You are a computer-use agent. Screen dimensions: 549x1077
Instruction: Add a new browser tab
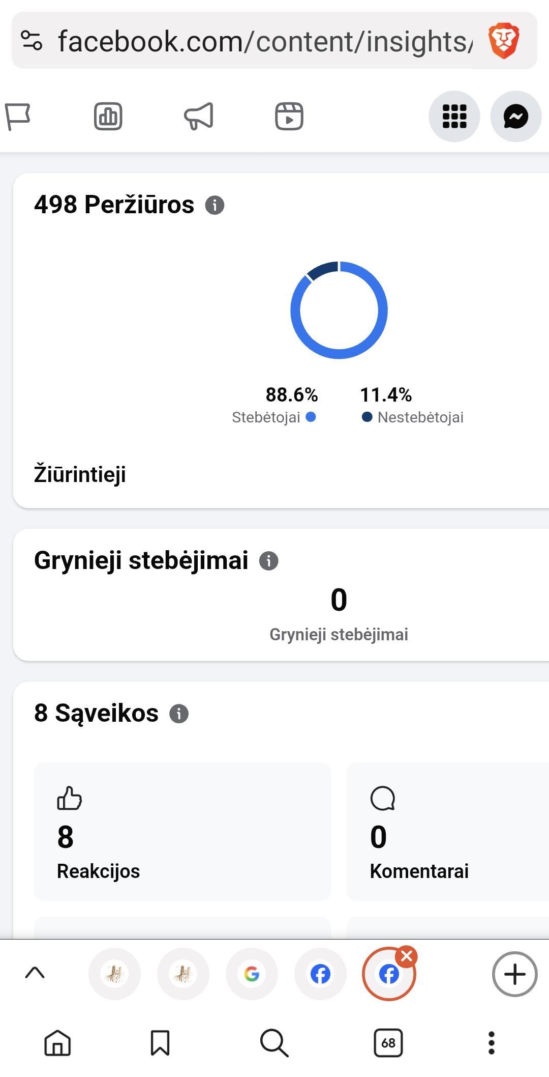tap(514, 974)
